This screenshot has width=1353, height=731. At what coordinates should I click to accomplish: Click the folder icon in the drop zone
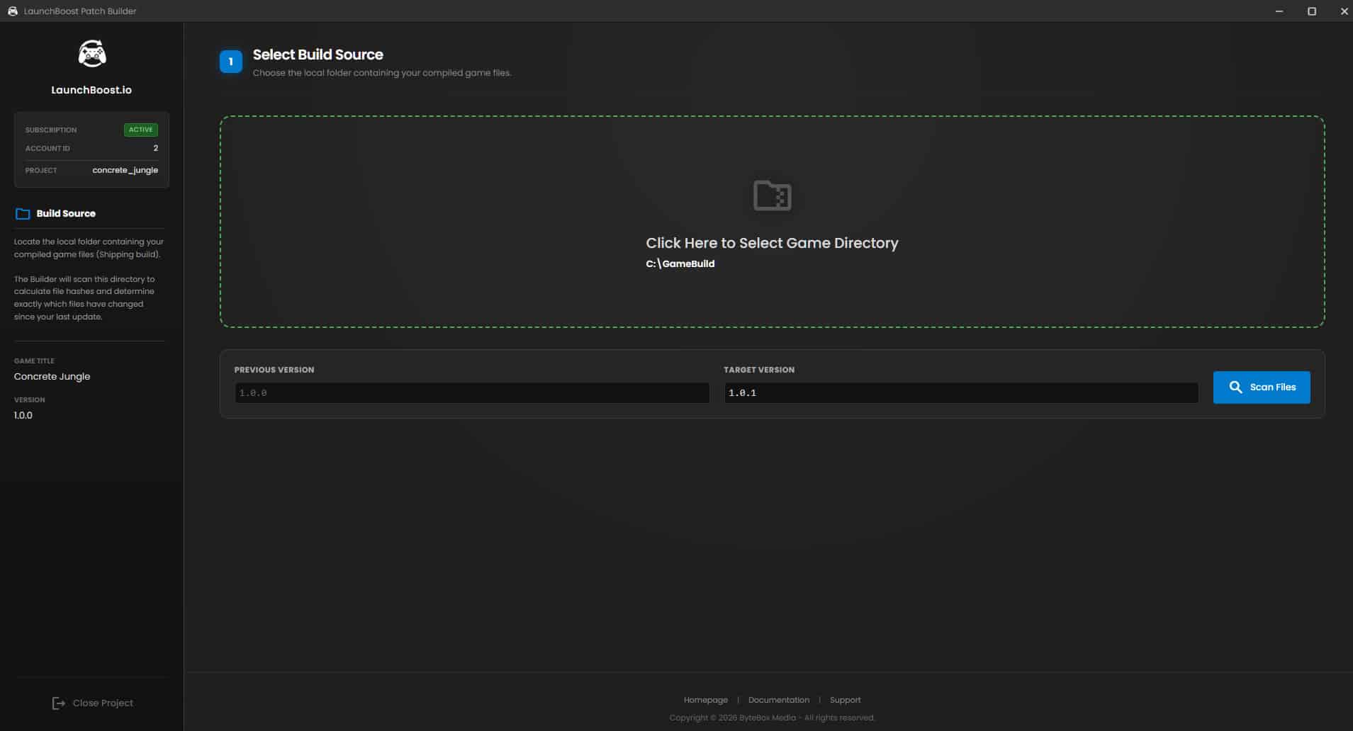772,195
